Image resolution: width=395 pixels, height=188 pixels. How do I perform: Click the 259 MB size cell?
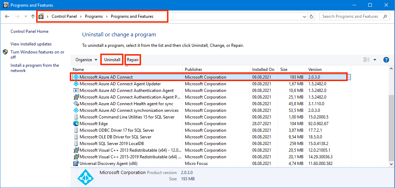pos(296,144)
